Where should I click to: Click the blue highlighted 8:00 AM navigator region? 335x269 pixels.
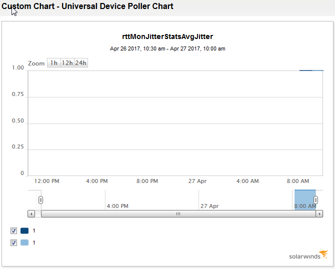(x=305, y=200)
